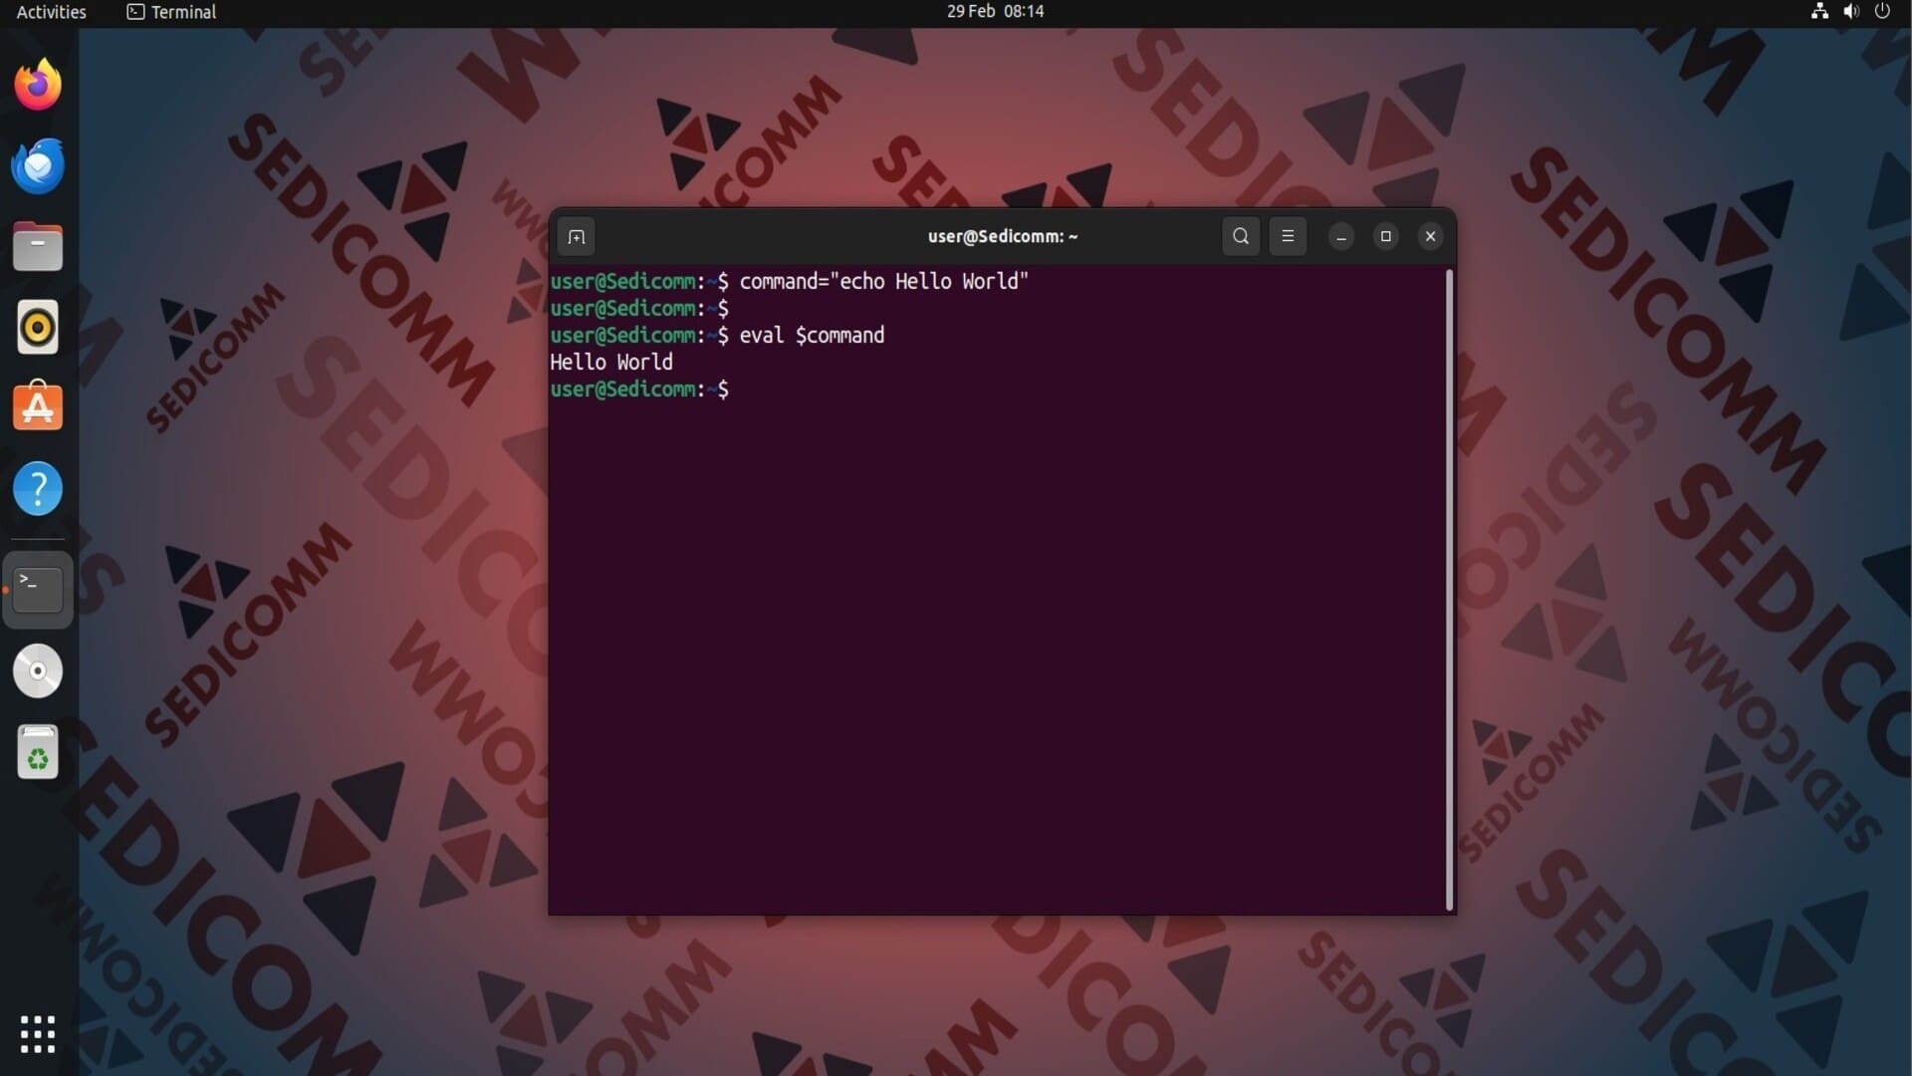Screen dimensions: 1912x1076
Task: Click the terminal search icon
Action: coord(1241,237)
